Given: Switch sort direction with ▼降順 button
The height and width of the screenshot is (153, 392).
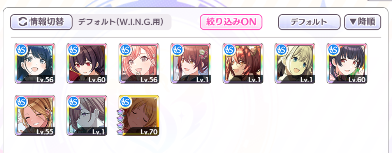Looking at the screenshot, I should [362, 22].
